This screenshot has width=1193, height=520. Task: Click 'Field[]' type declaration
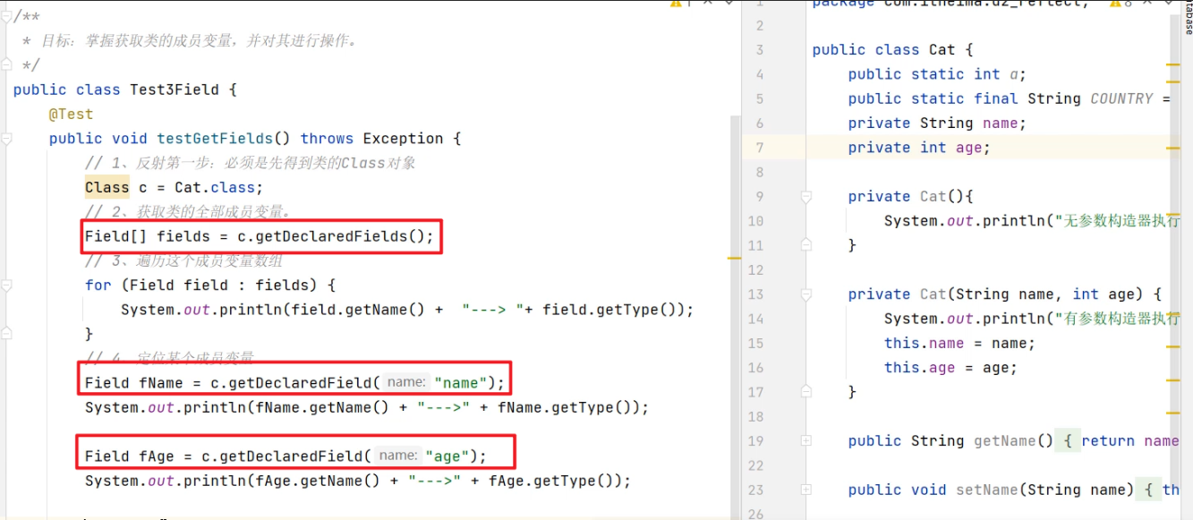click(116, 236)
